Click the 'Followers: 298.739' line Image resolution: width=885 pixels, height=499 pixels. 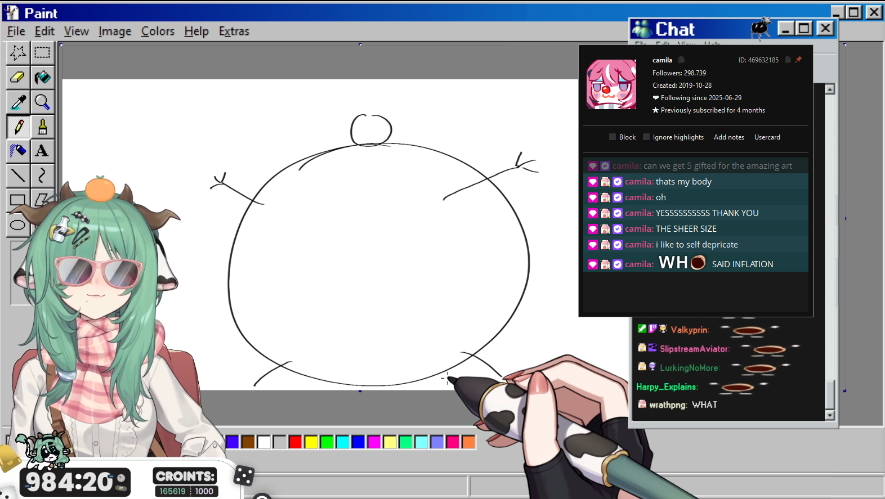680,73
